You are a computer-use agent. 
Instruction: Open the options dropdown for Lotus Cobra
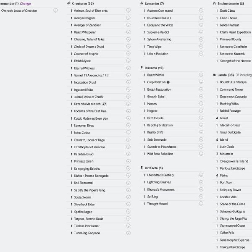pos(128,132)
